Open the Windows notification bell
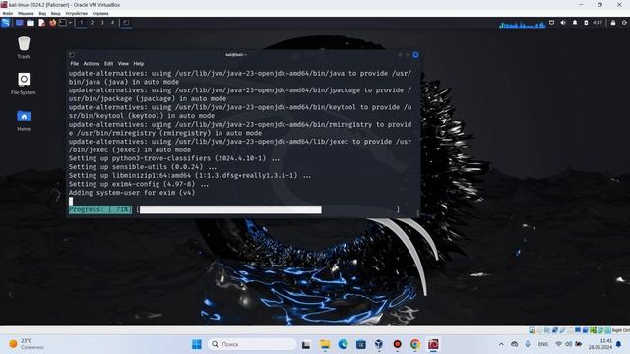Screen dimensions: 630x354 tap(619, 344)
